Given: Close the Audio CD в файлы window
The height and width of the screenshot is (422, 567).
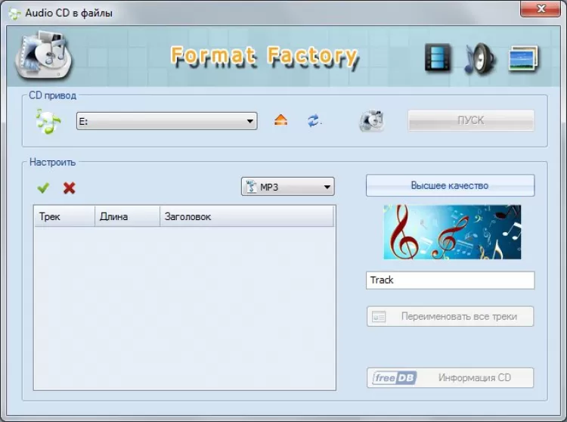Looking at the screenshot, I should pos(541,8).
